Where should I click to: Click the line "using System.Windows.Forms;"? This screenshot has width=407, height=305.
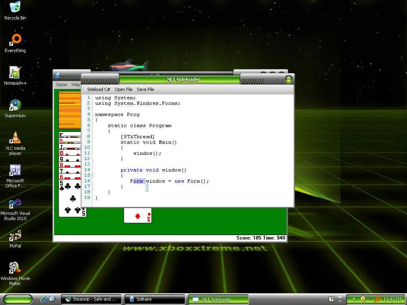point(138,103)
